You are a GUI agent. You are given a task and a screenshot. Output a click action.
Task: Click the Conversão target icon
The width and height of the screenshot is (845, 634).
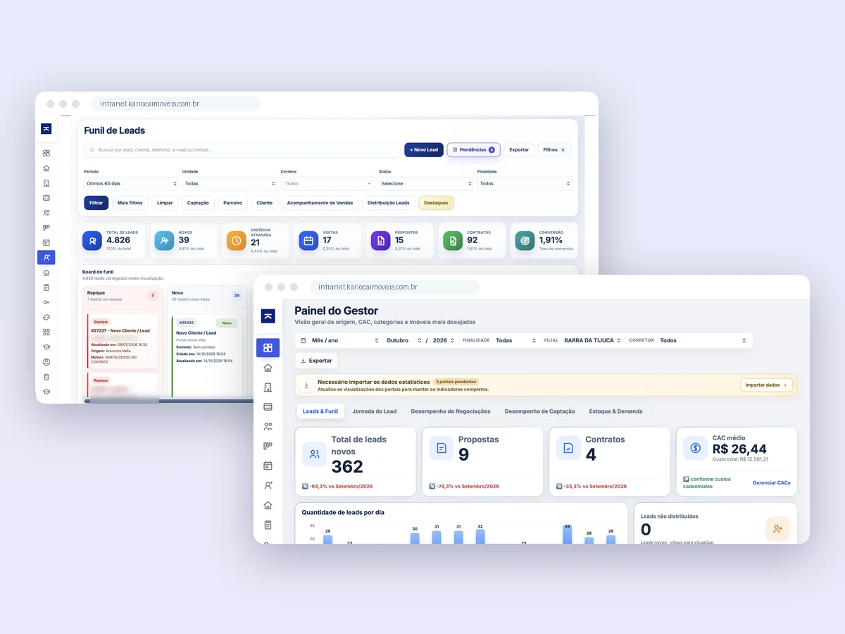(524, 240)
